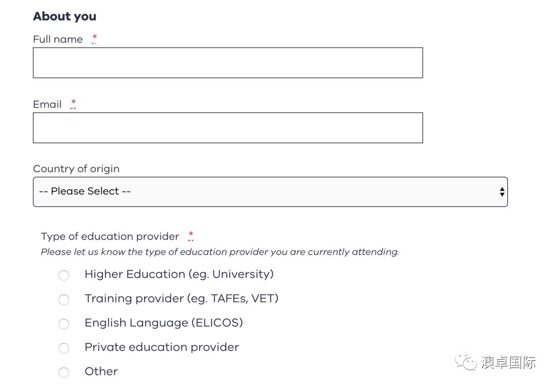Image resolution: width=554 pixels, height=387 pixels.
Task: Click the Higher Education (eg. University) label text
Action: click(179, 274)
